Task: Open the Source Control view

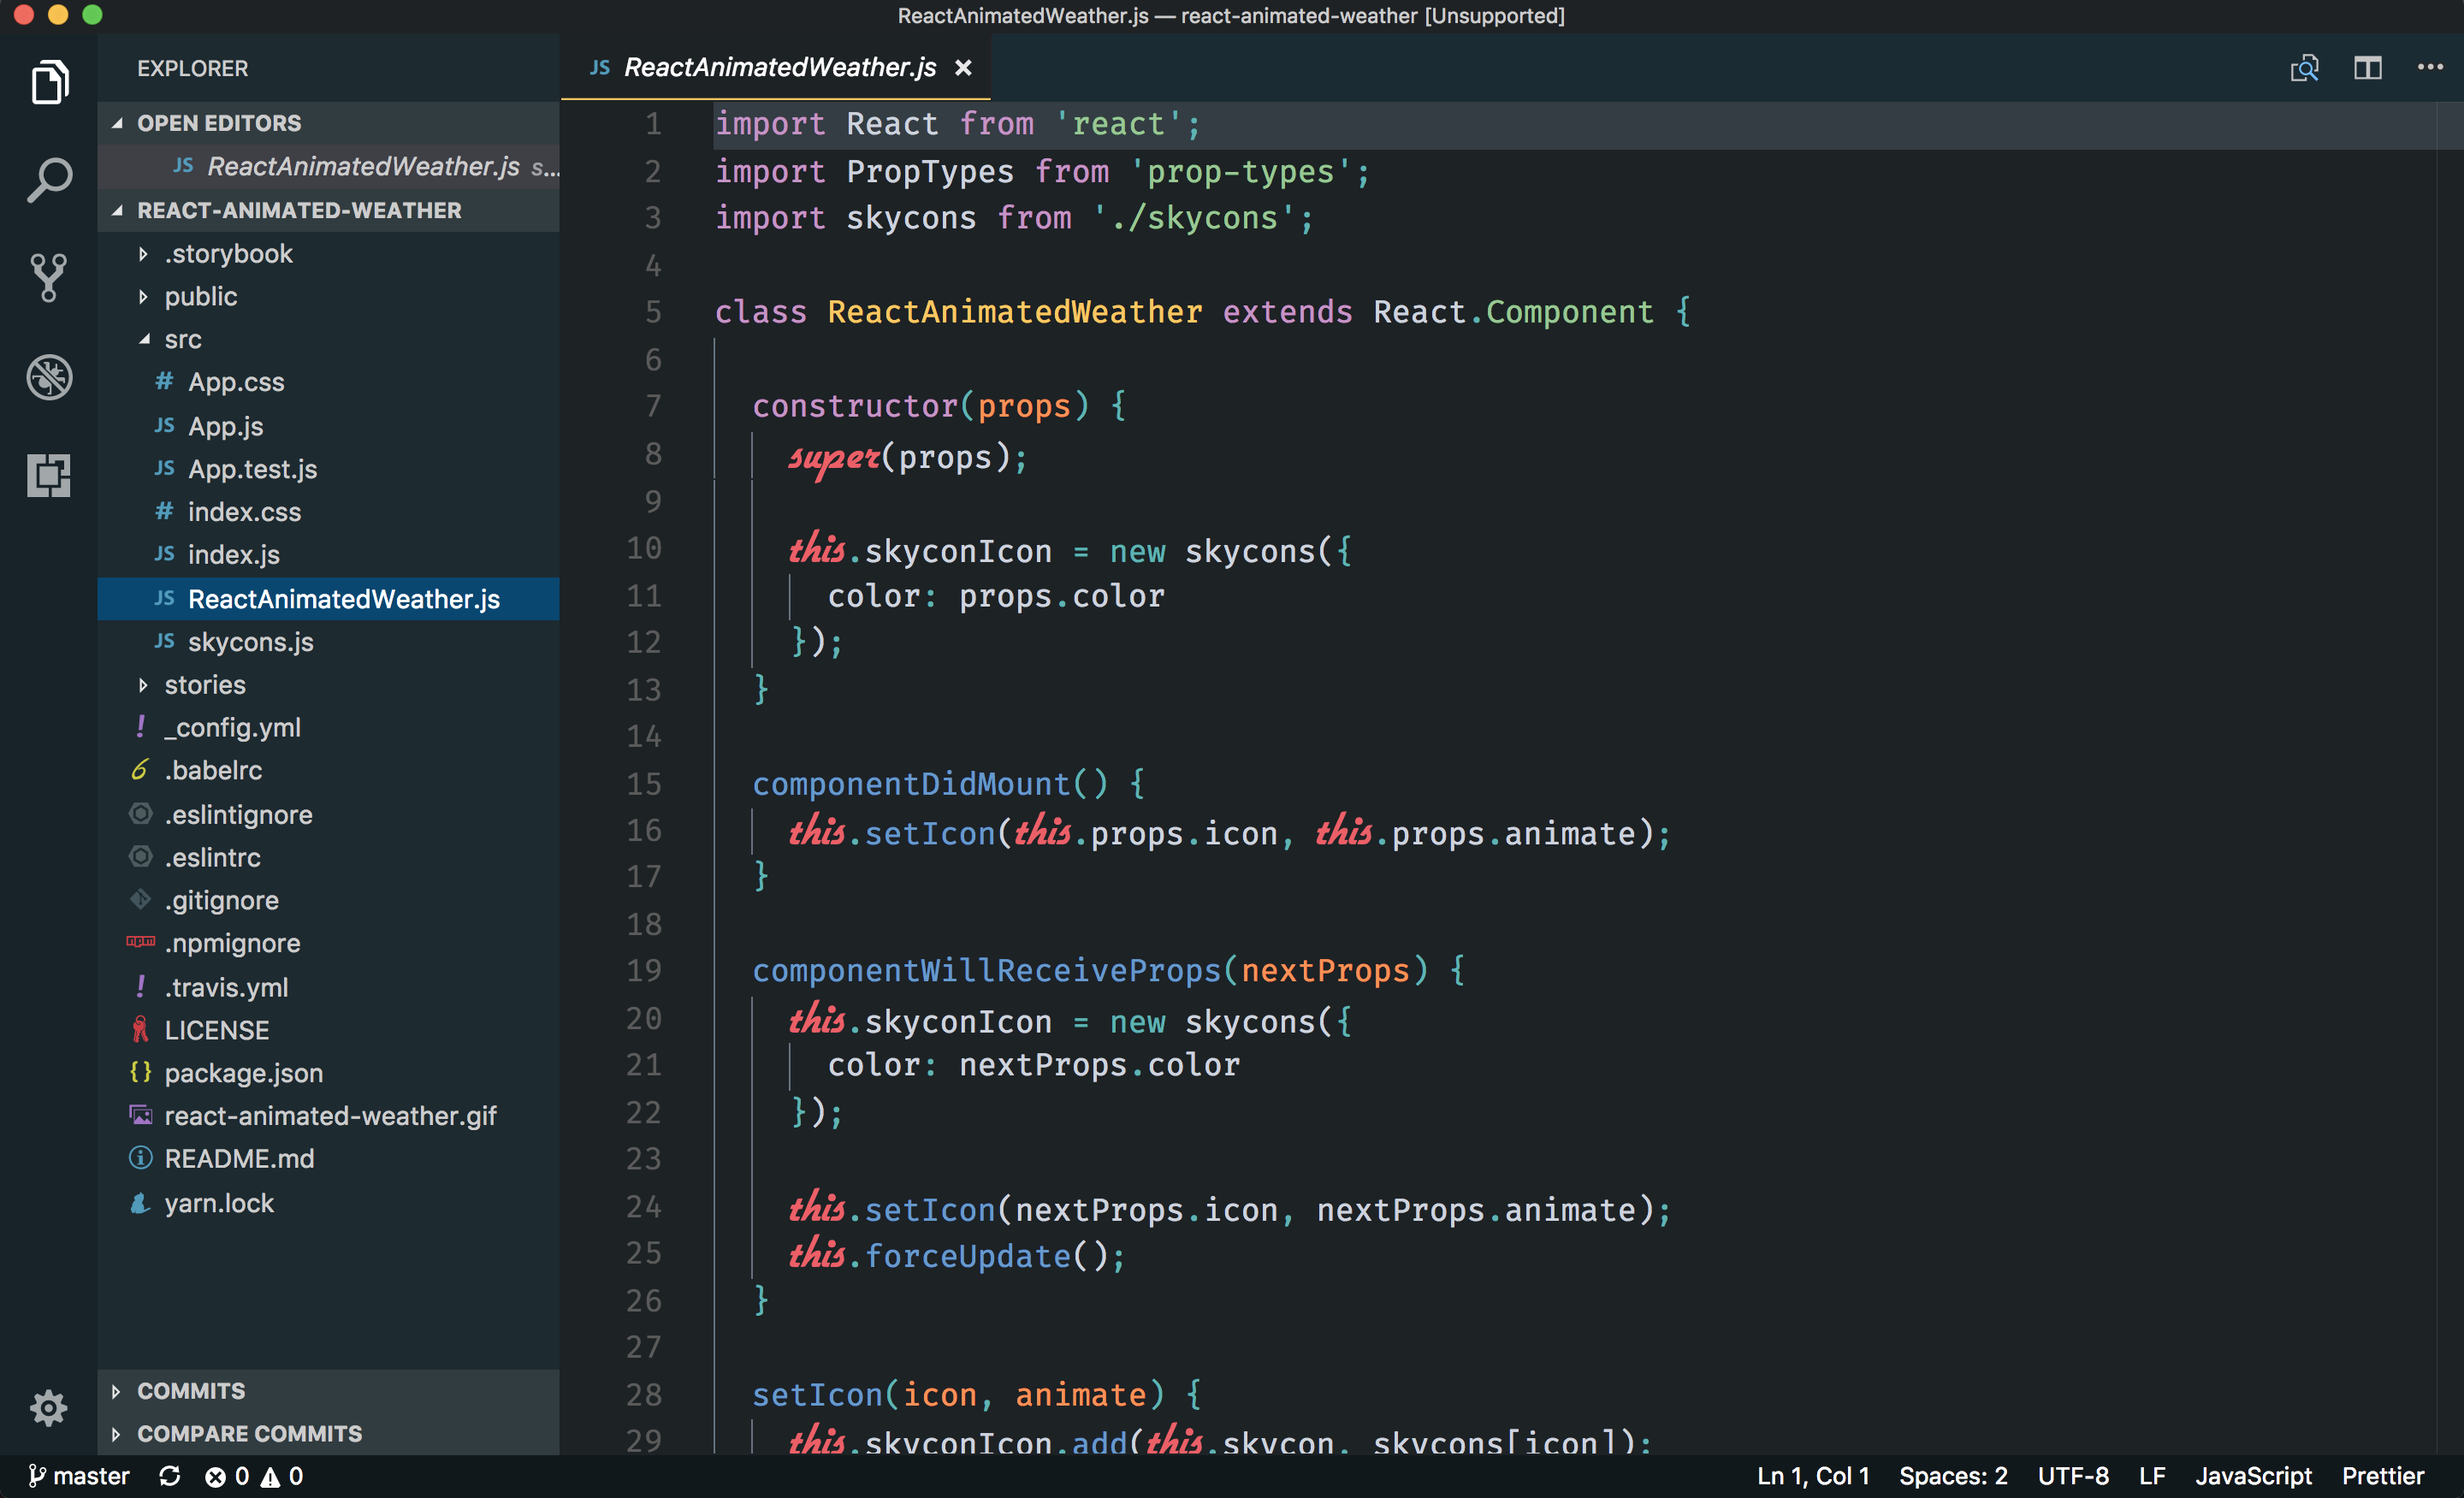Action: click(48, 277)
